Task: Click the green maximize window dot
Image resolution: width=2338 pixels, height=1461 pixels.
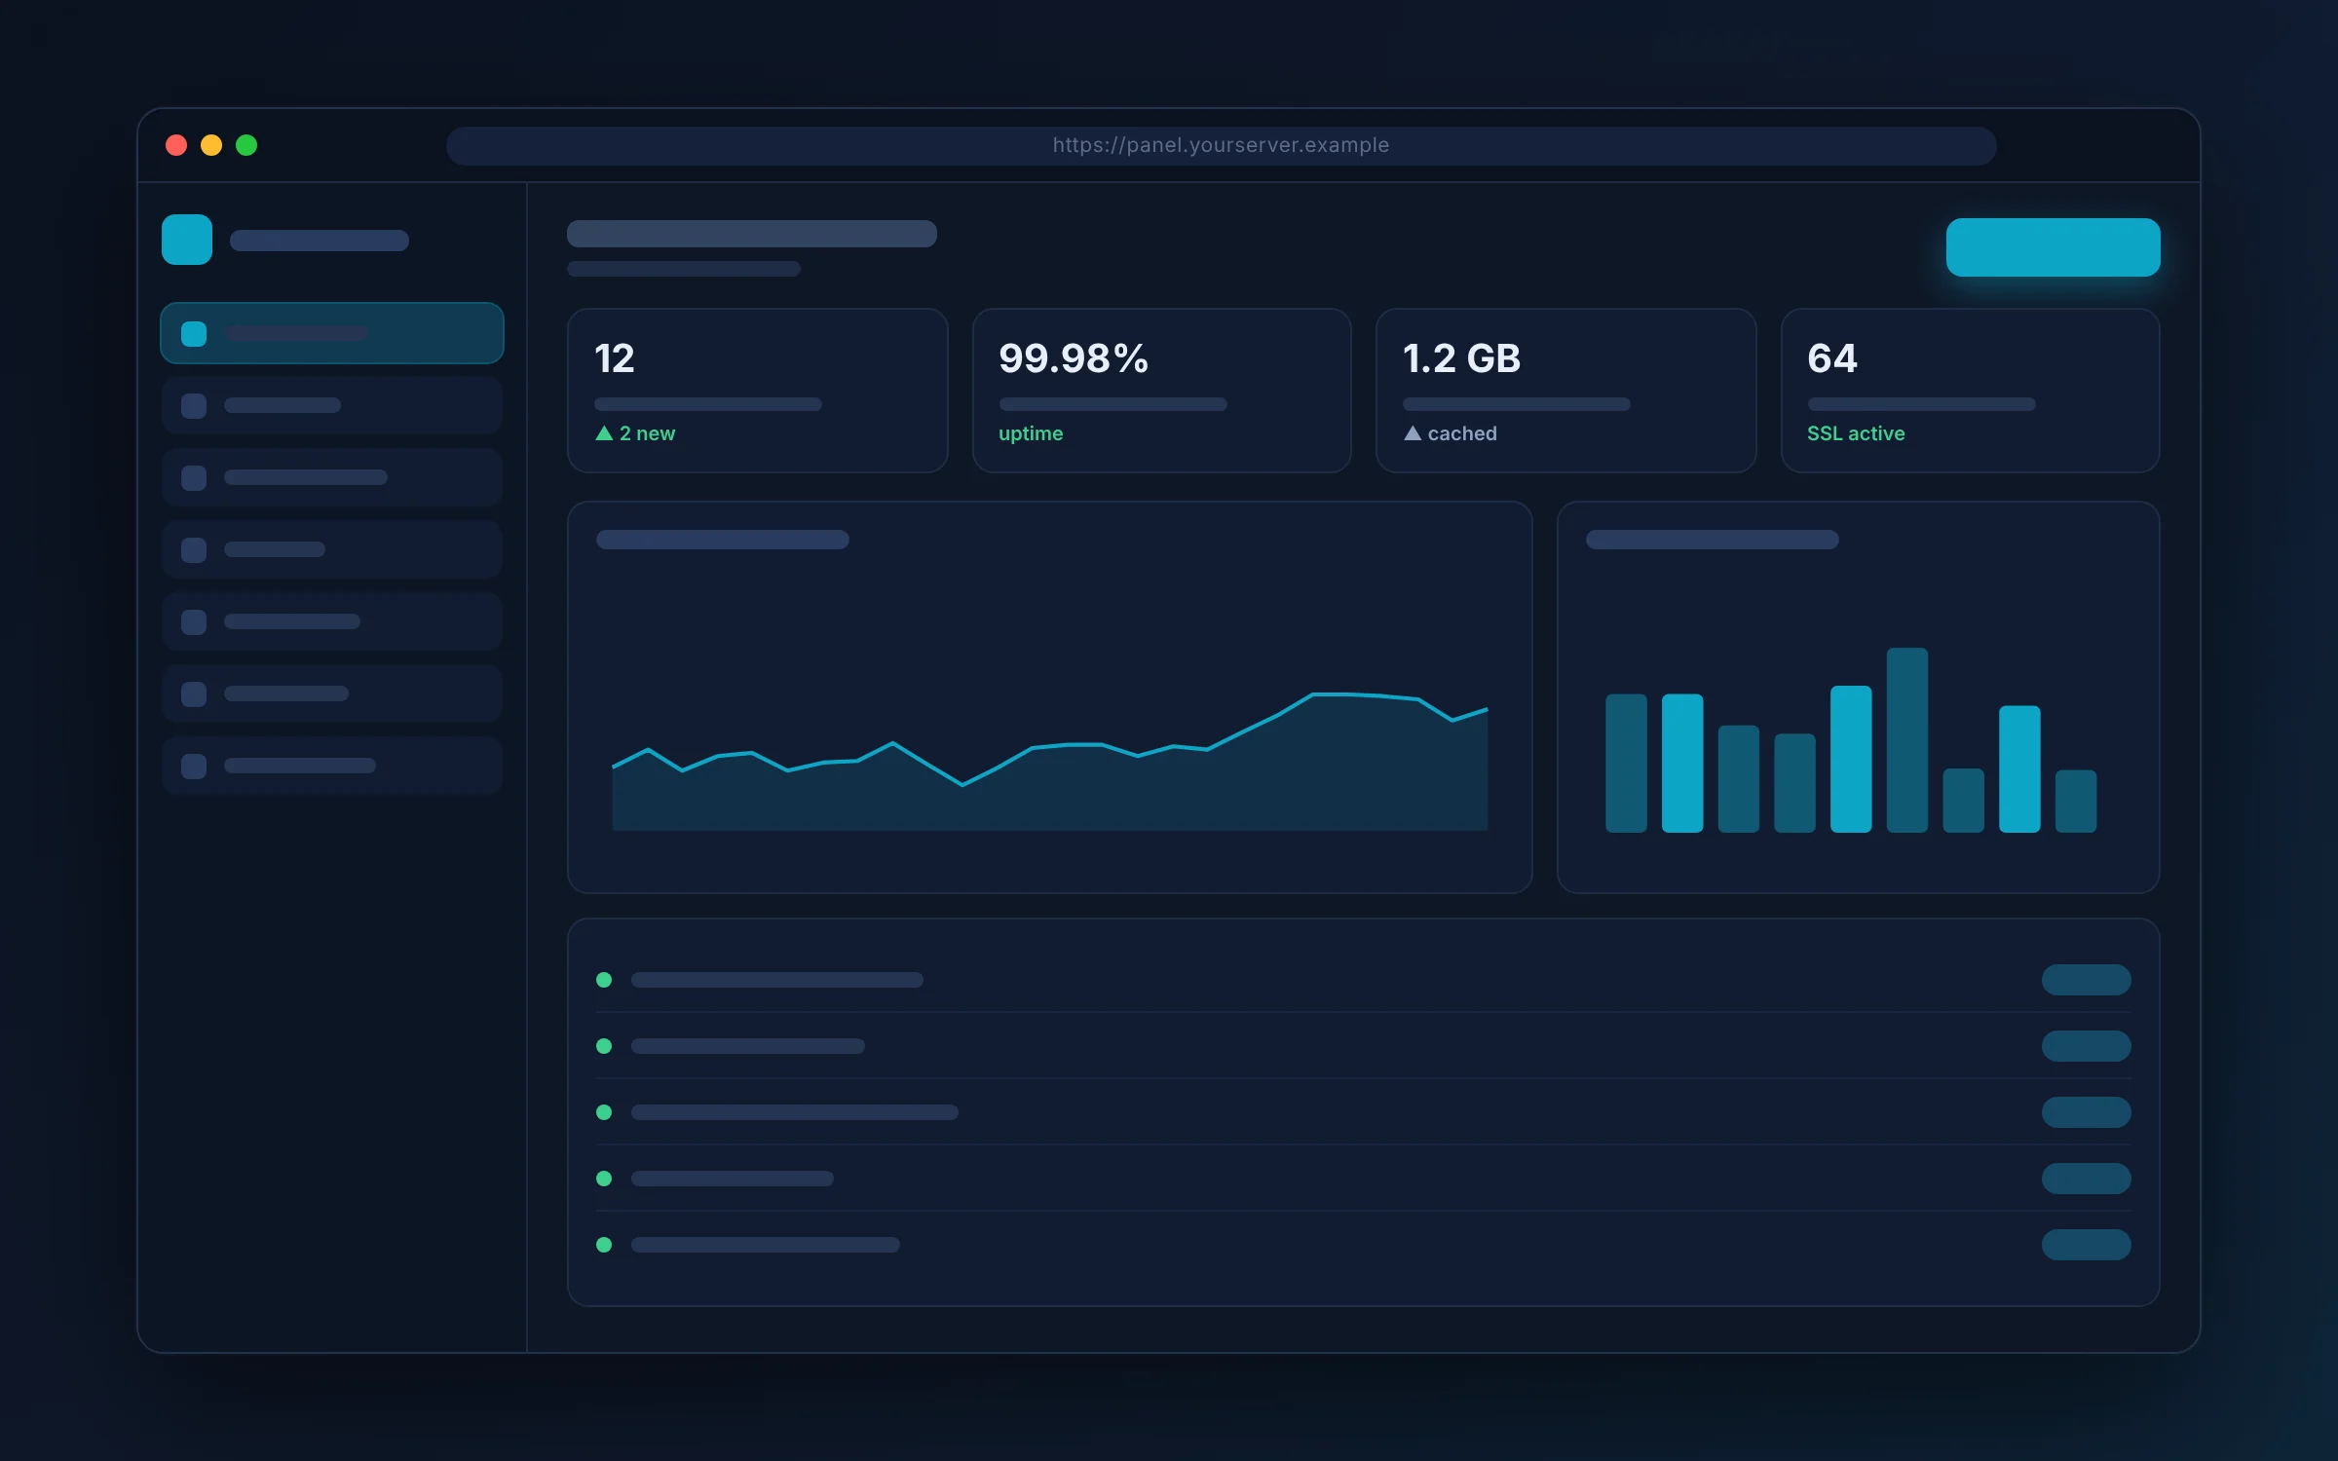Action: (246, 145)
